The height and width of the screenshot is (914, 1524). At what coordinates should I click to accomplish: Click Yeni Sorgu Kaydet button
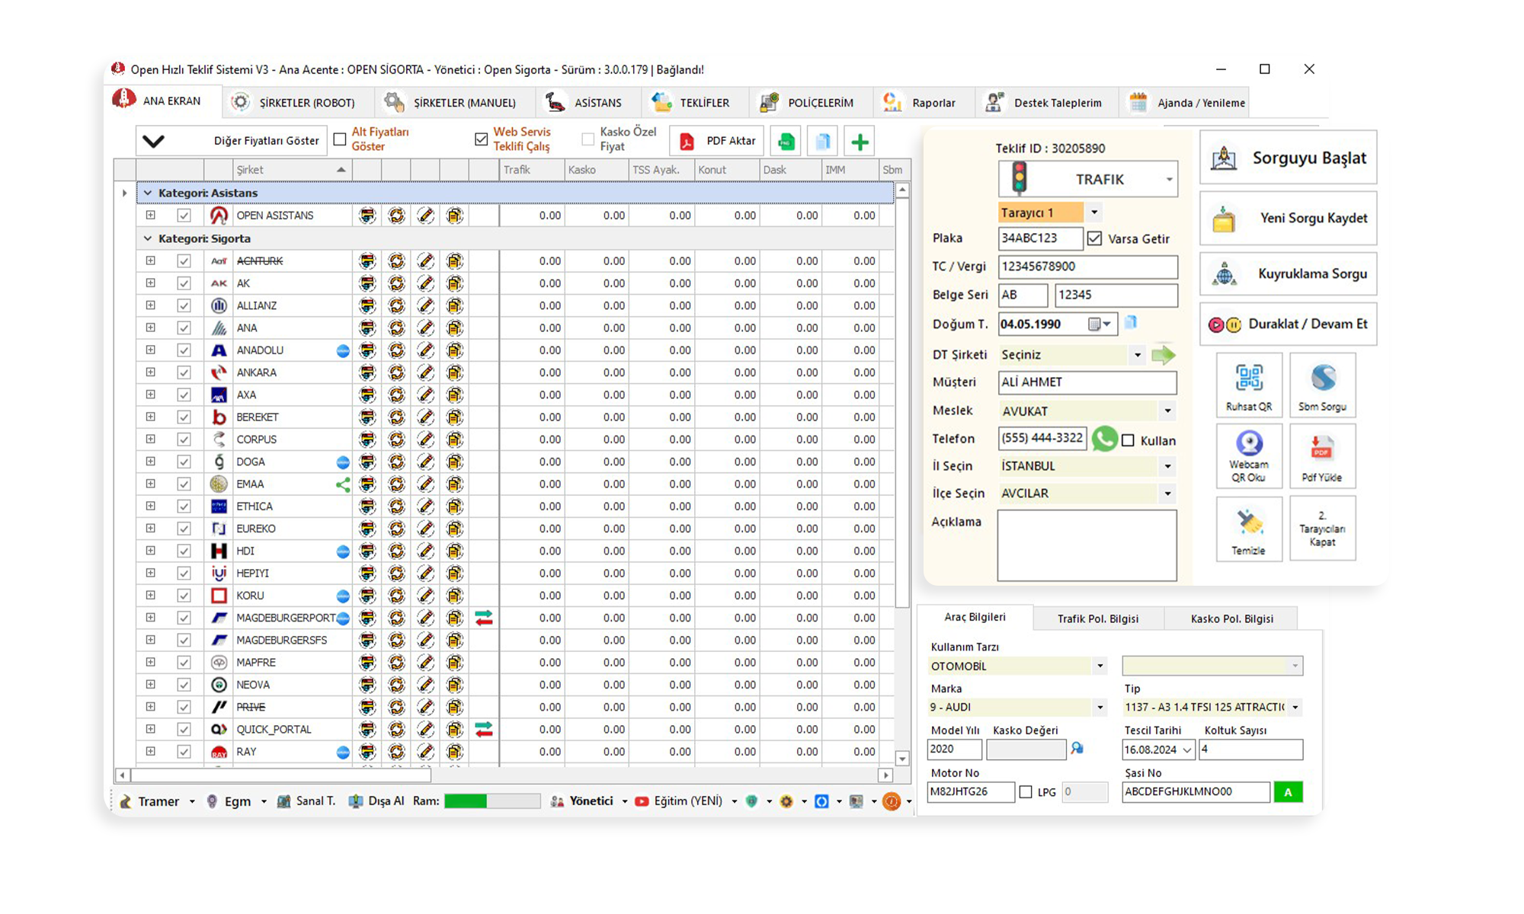point(1289,219)
